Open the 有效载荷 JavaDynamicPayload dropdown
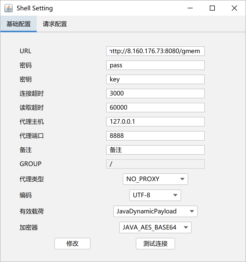The width and height of the screenshot is (246, 262). (155, 211)
